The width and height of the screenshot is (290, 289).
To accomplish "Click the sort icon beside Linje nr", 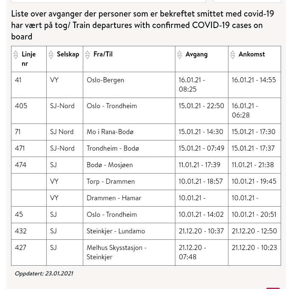I will (16, 54).
